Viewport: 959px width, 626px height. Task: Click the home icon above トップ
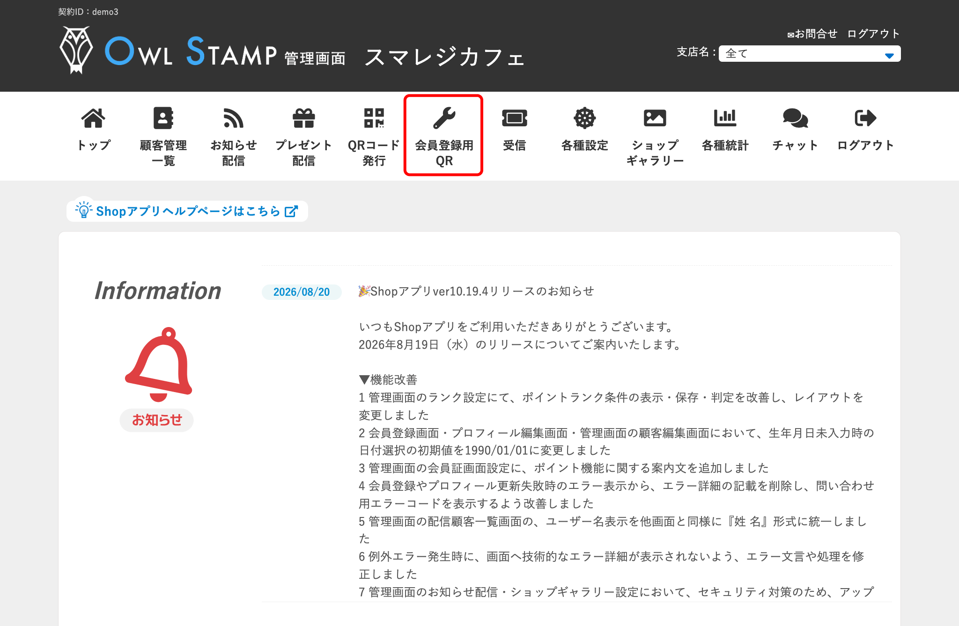[94, 118]
